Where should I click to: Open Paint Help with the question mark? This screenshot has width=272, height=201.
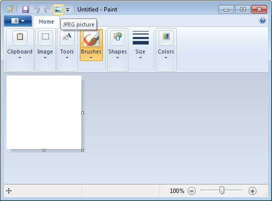tap(263, 20)
